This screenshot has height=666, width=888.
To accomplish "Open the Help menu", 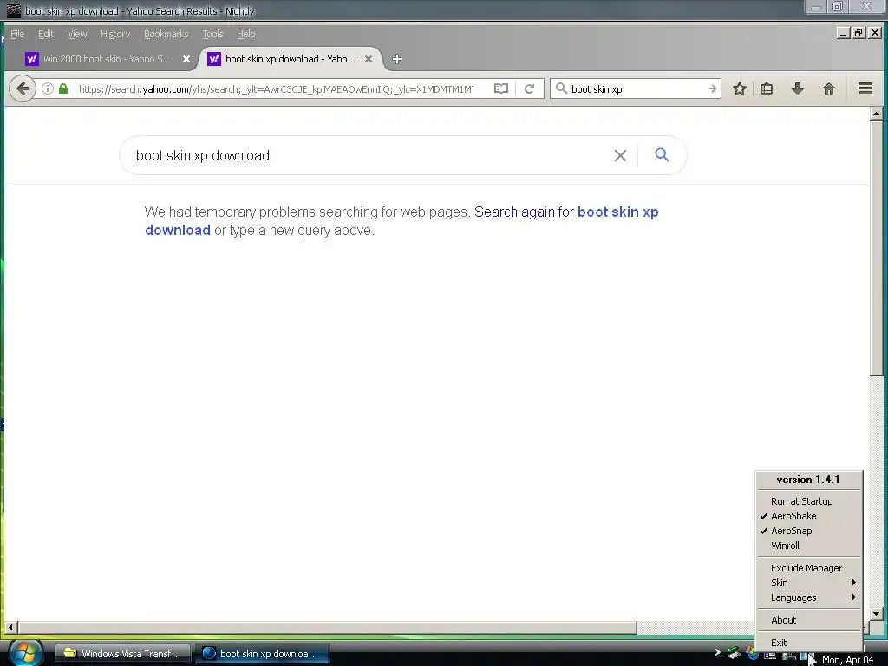I will 245,34.
